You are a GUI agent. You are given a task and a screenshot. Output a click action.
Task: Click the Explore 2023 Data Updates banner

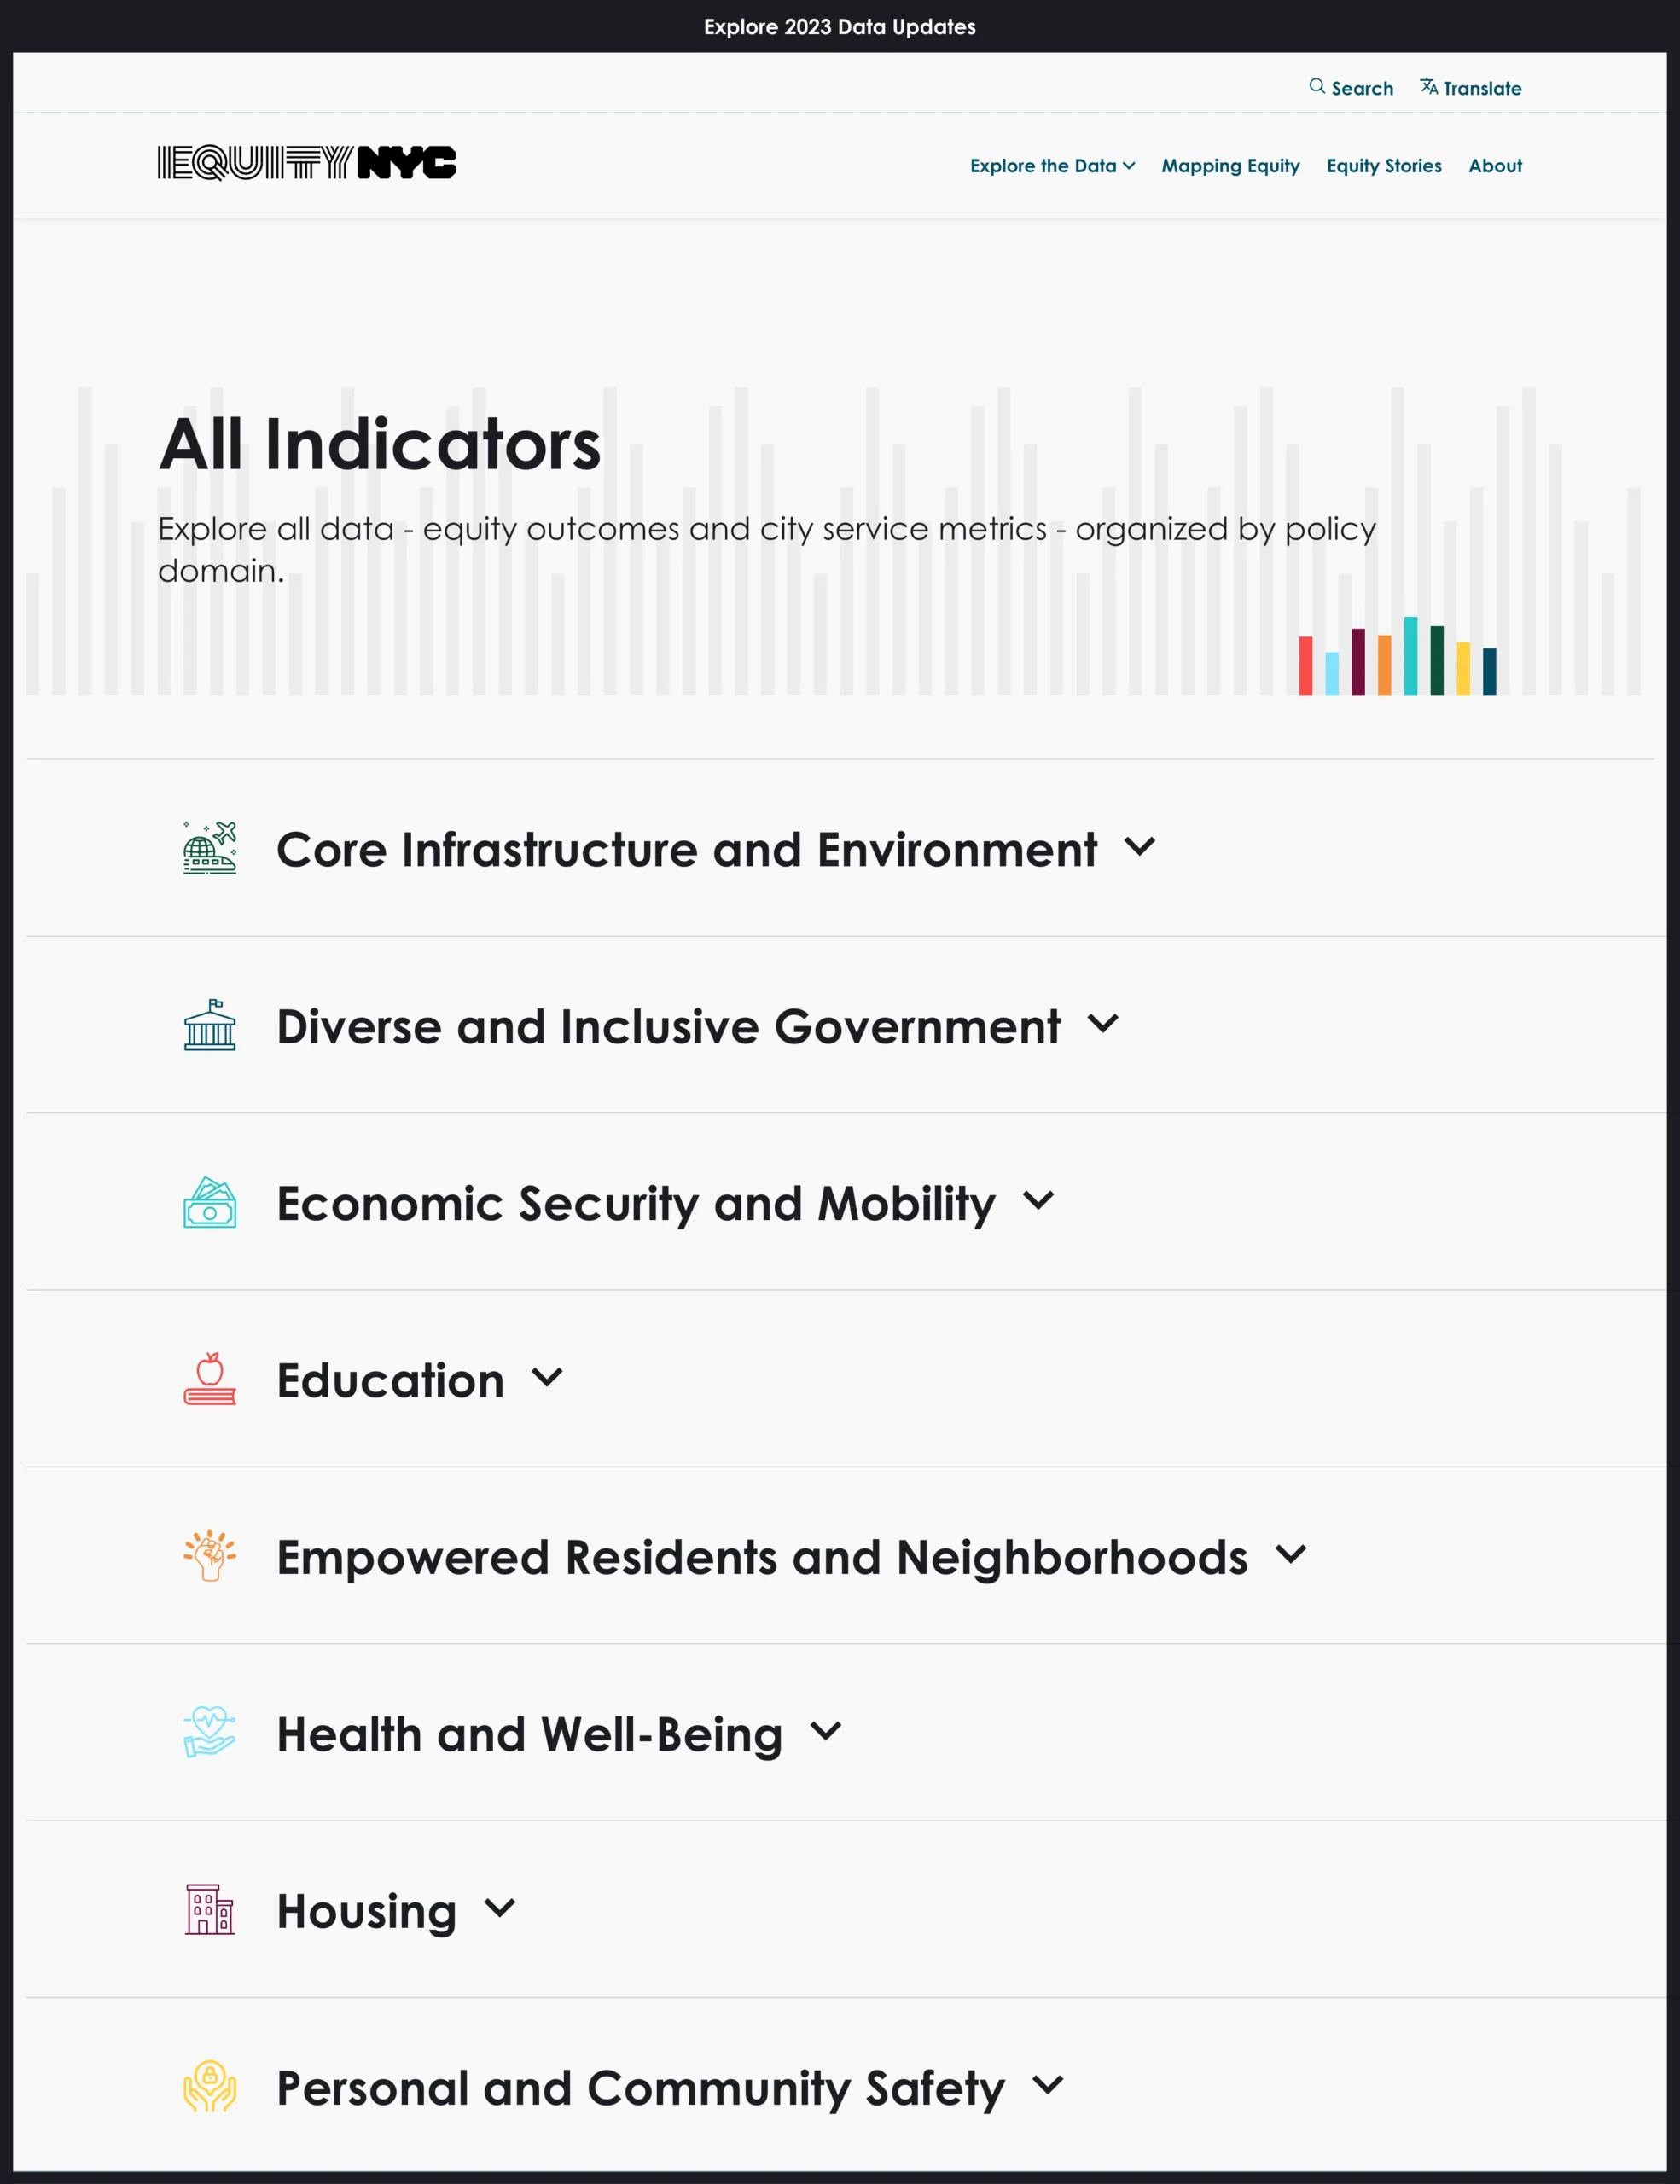(840, 27)
